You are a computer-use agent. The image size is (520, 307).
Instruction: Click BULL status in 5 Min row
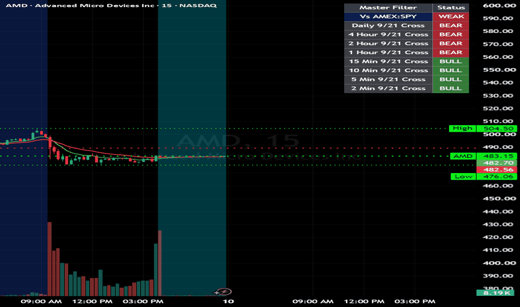point(451,79)
